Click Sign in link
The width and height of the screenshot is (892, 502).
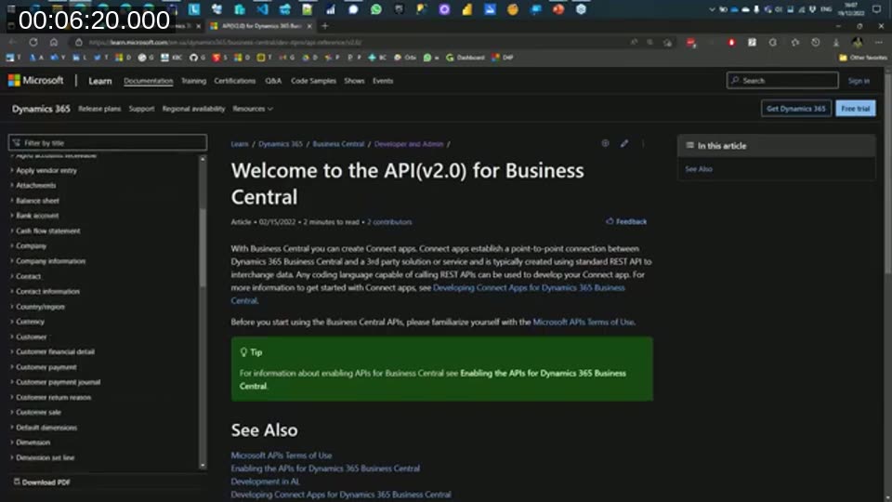pos(859,81)
